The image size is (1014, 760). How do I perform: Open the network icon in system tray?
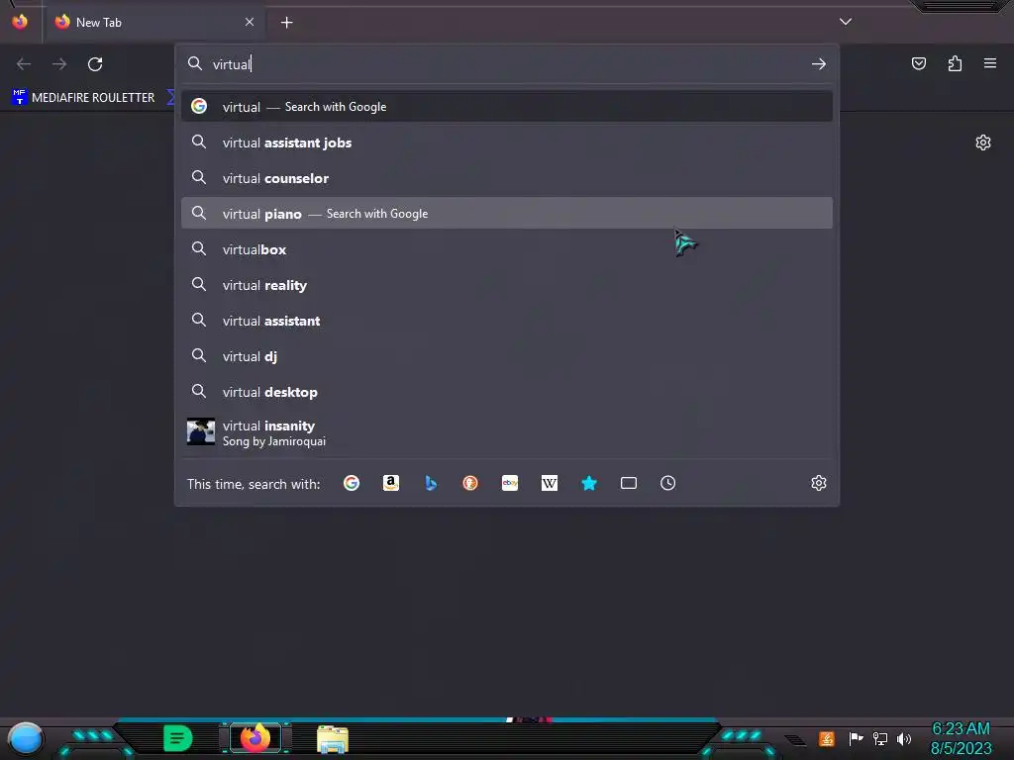[879, 738]
